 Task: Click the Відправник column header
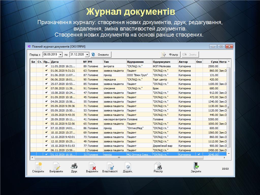[x=139, y=61]
